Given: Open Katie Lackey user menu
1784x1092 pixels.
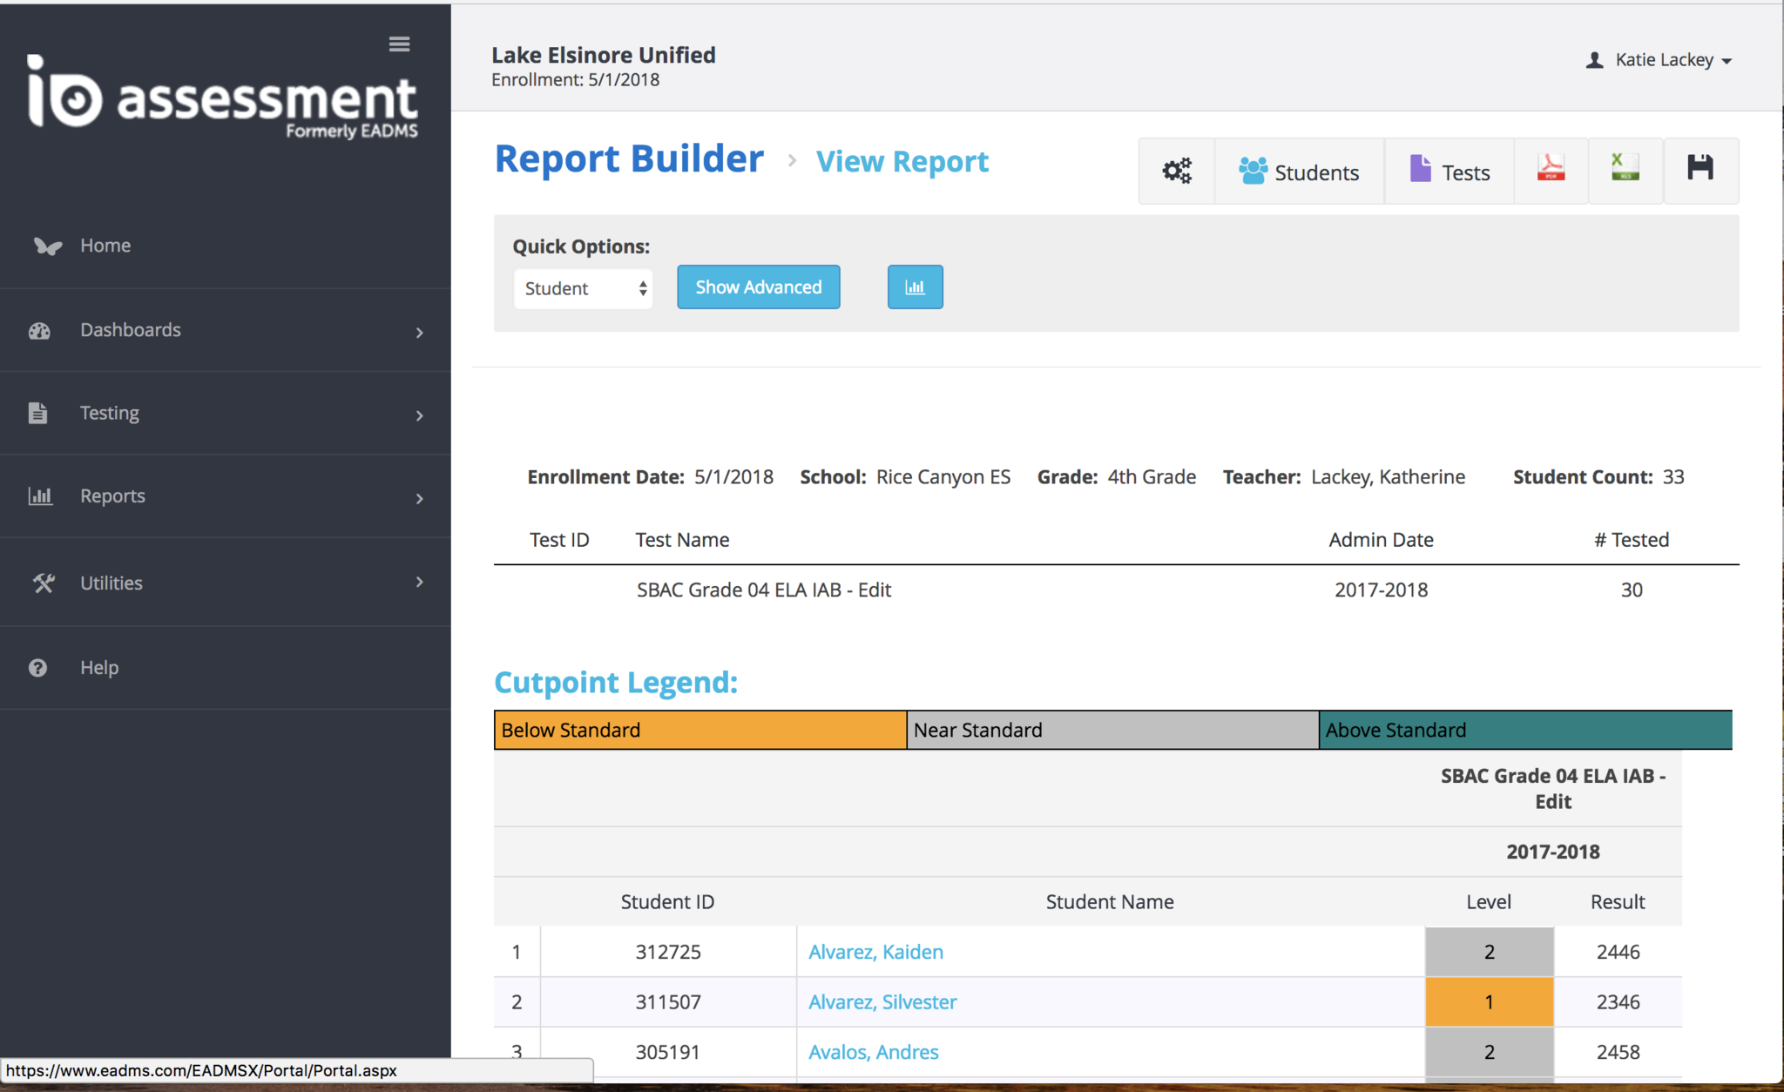Looking at the screenshot, I should (x=1659, y=60).
